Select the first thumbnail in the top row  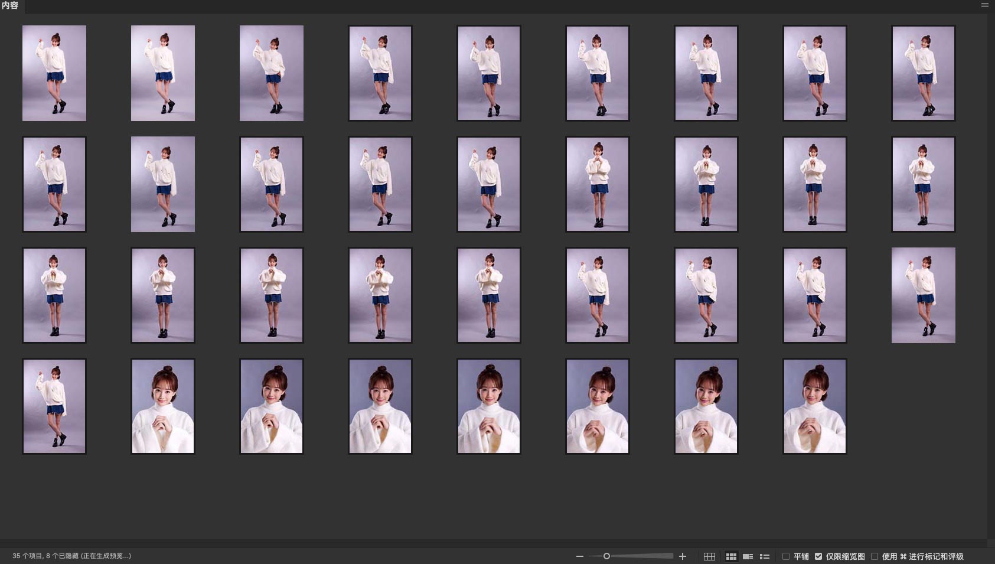pyautogui.click(x=54, y=73)
